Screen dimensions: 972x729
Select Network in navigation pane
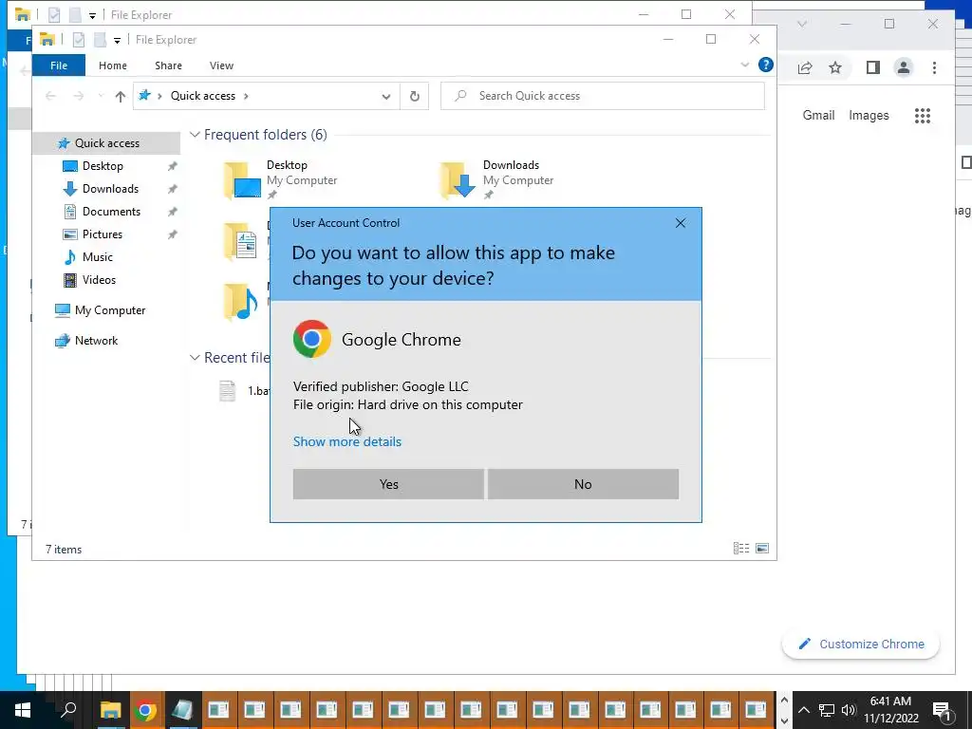(x=96, y=341)
